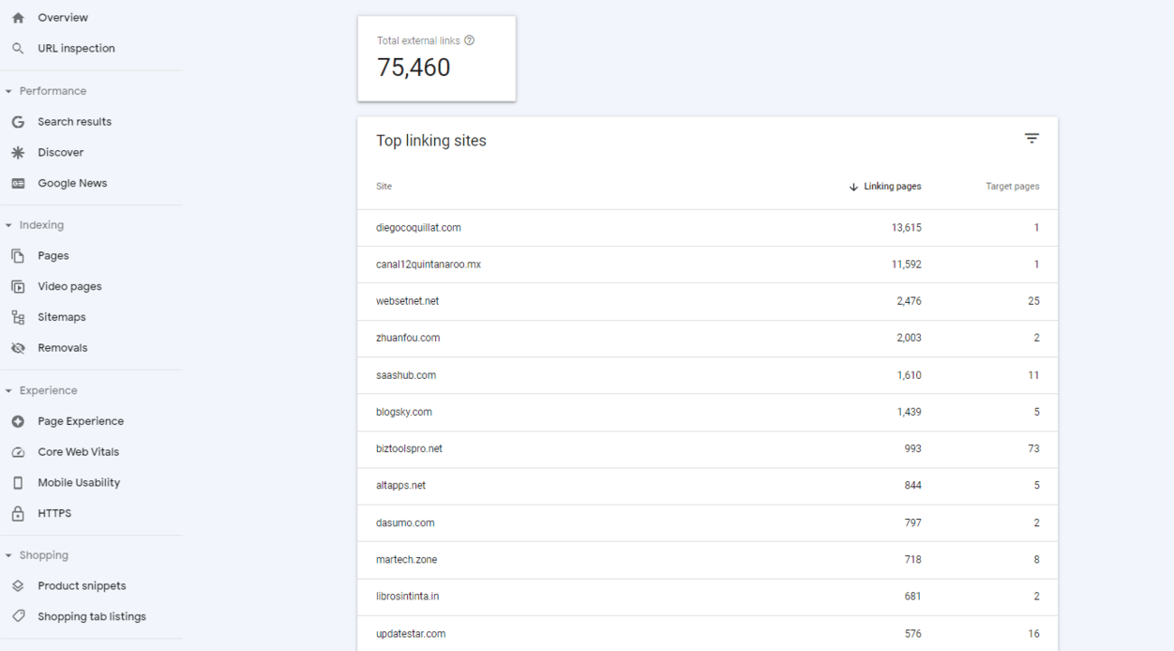
Task: Click the Removals crossed-eye icon
Action: (18, 348)
